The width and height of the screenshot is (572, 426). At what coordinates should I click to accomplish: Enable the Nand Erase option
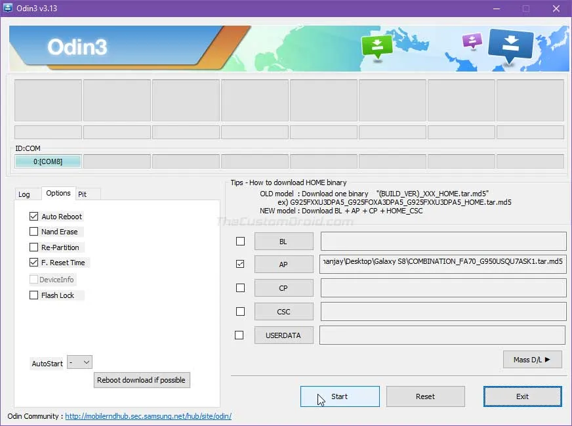pyautogui.click(x=34, y=232)
